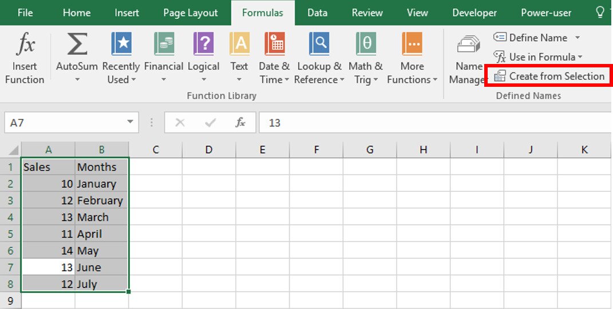Image resolution: width=613 pixels, height=309 pixels.
Task: Click the Insert Function fx icon
Action: [x=25, y=45]
